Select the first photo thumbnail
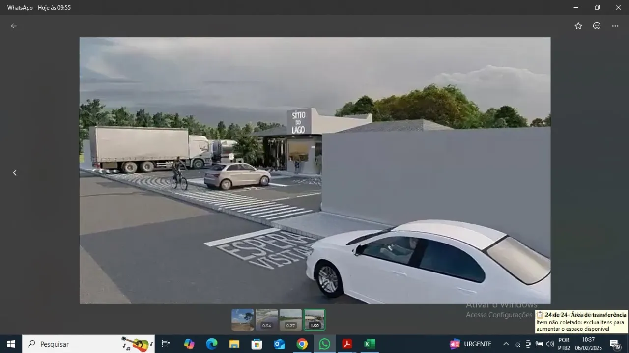The image size is (629, 353). [243, 320]
